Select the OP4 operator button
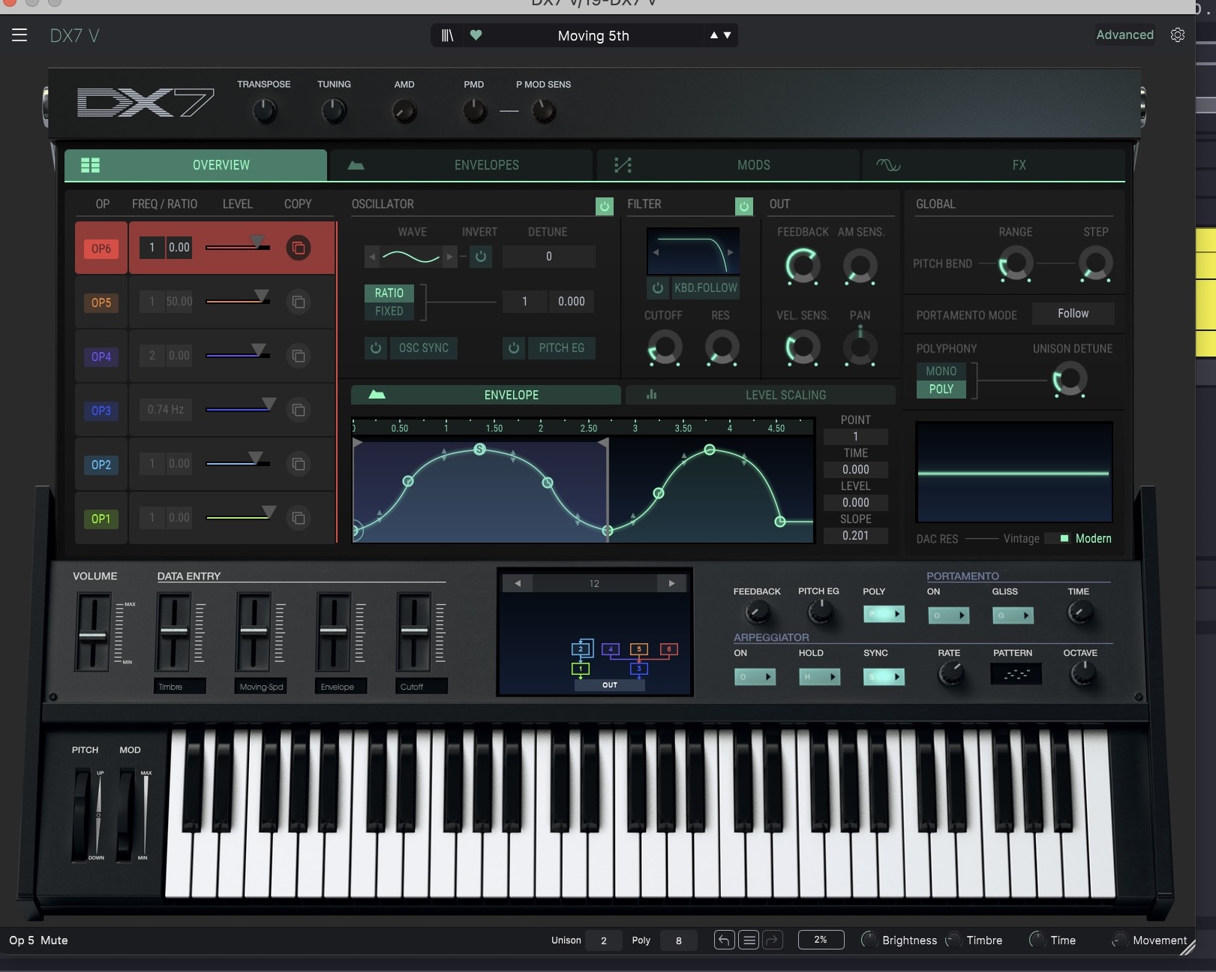This screenshot has height=972, width=1216. pos(101,357)
